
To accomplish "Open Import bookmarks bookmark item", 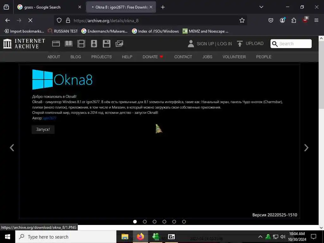I will tap(24, 31).
